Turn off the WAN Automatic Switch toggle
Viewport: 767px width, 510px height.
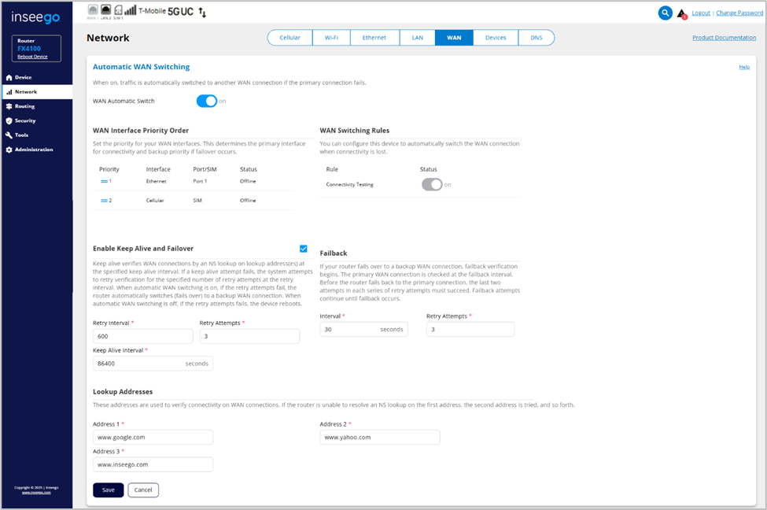tap(206, 101)
